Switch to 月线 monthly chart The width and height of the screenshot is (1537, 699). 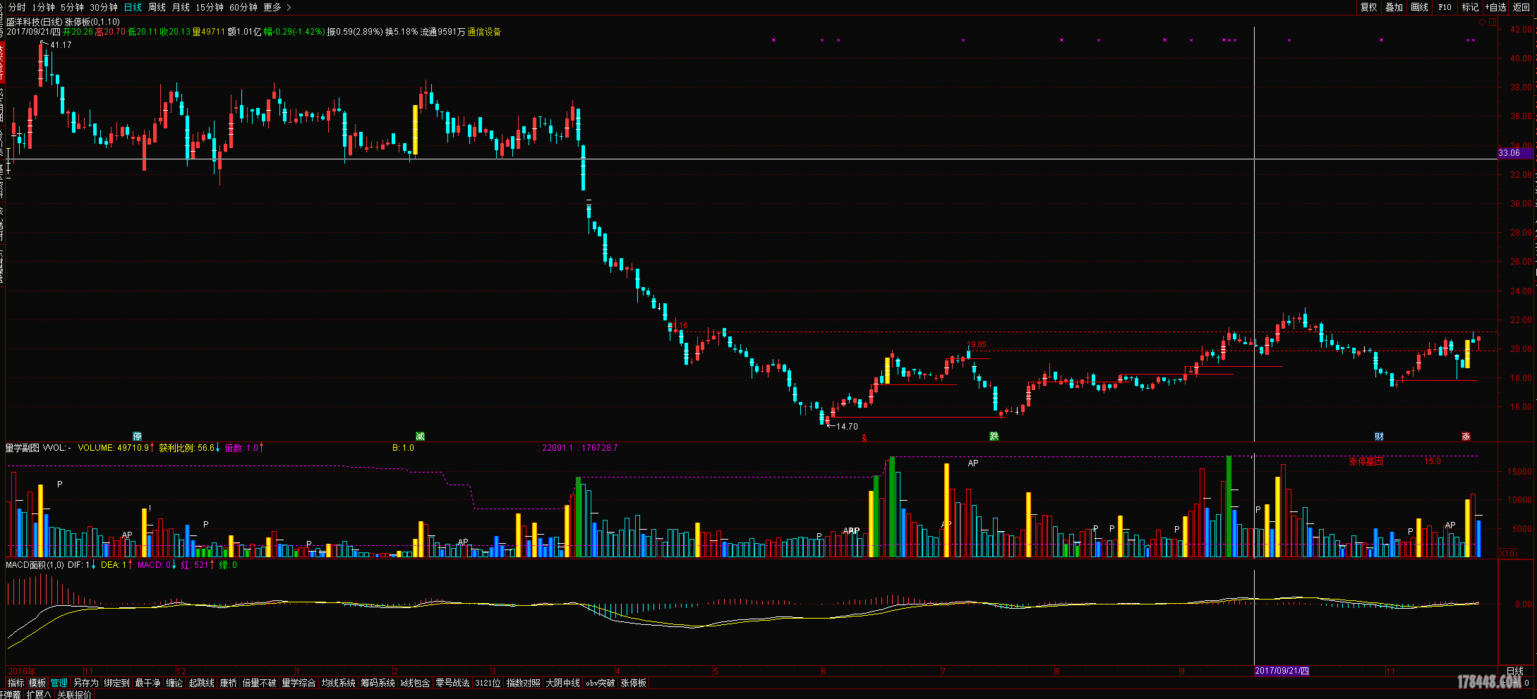pos(181,7)
